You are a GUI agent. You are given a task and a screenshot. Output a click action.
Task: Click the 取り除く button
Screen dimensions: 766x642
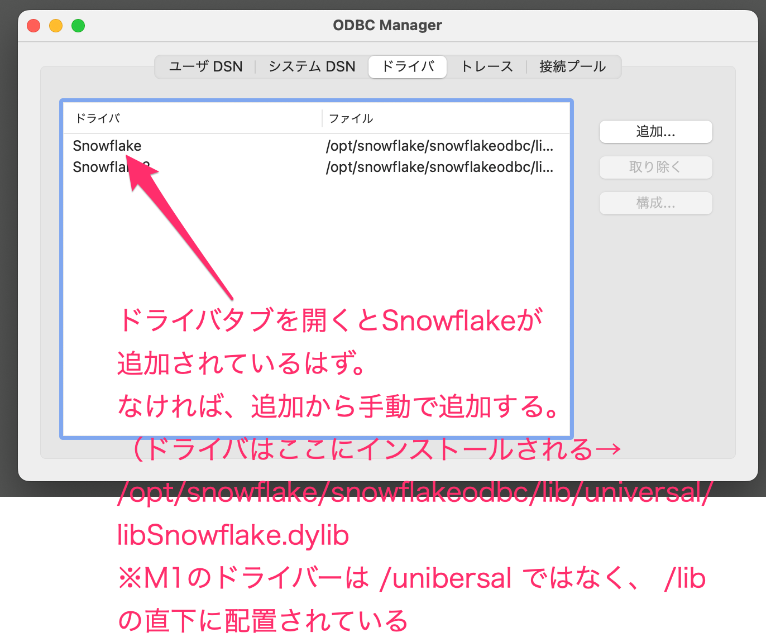coord(655,167)
